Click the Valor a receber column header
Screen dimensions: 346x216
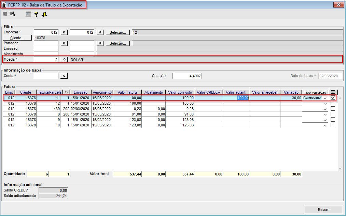tap(265, 92)
